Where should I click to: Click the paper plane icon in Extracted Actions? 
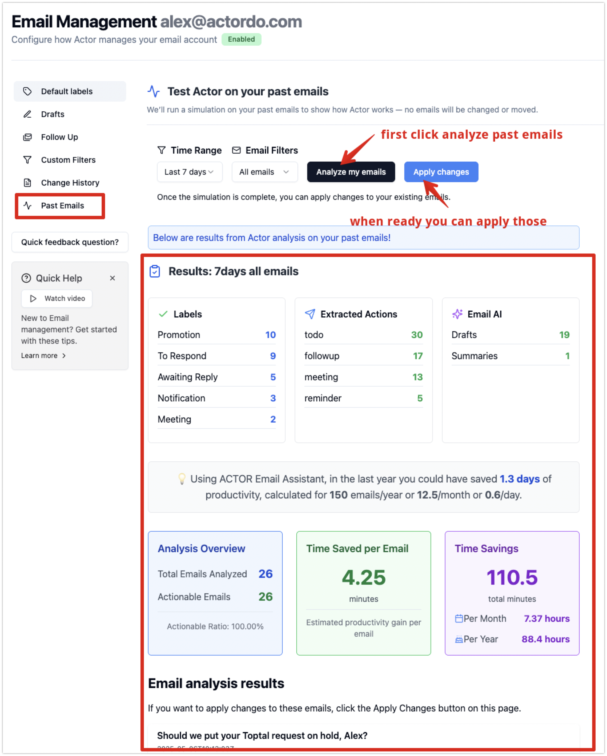click(x=310, y=314)
